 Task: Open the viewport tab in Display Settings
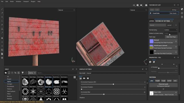point(88,78)
